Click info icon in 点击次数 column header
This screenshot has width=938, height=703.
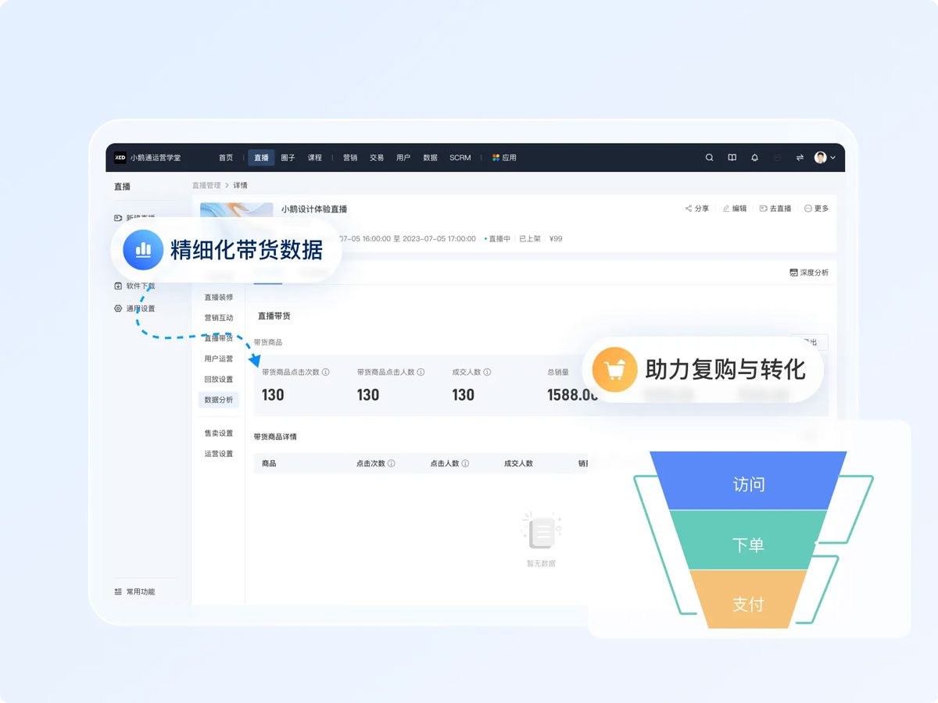point(392,463)
